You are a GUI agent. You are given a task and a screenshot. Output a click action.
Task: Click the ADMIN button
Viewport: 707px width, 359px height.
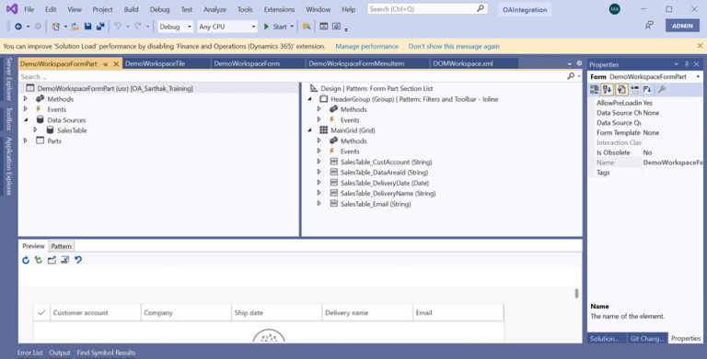682,26
